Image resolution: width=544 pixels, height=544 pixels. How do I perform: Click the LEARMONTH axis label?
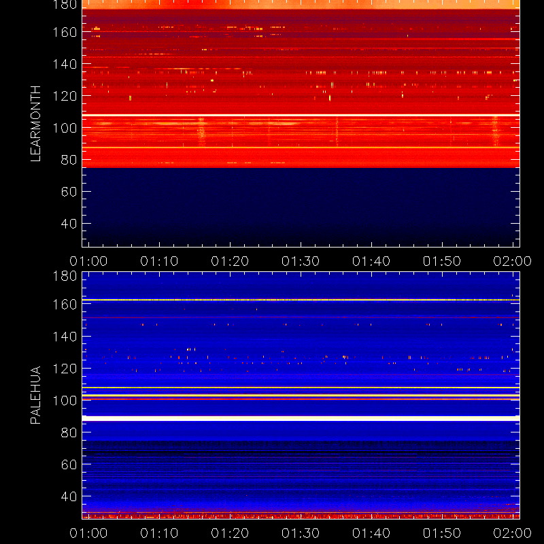(x=35, y=124)
